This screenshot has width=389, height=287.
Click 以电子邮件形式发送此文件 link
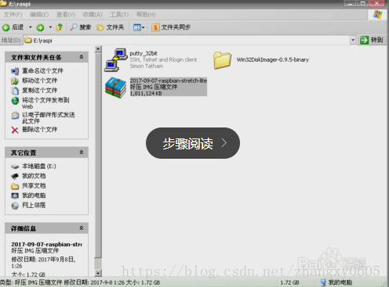(x=49, y=118)
